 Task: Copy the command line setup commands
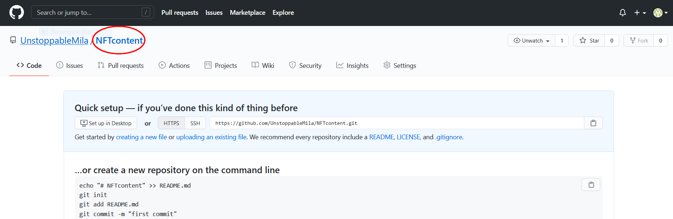tap(591, 185)
